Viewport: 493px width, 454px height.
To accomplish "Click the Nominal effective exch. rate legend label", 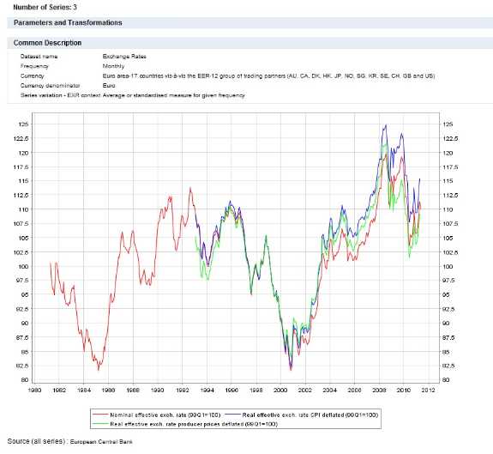I will (x=165, y=415).
